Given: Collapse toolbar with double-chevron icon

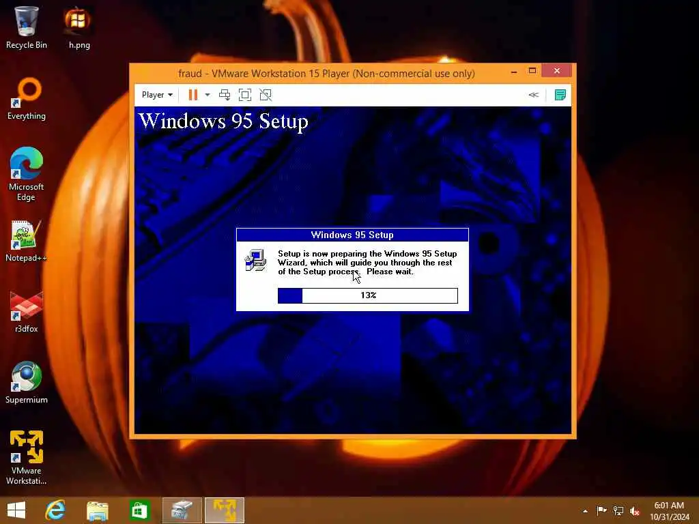Looking at the screenshot, I should click(x=534, y=95).
